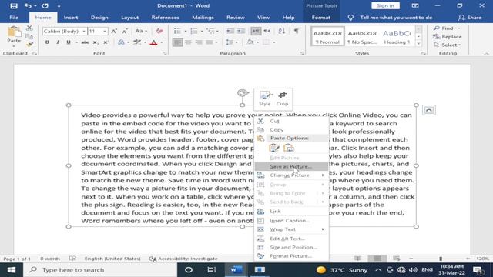The width and height of the screenshot is (493, 277).
Task: Open Layout Options icon beside picture
Action: (x=429, y=110)
